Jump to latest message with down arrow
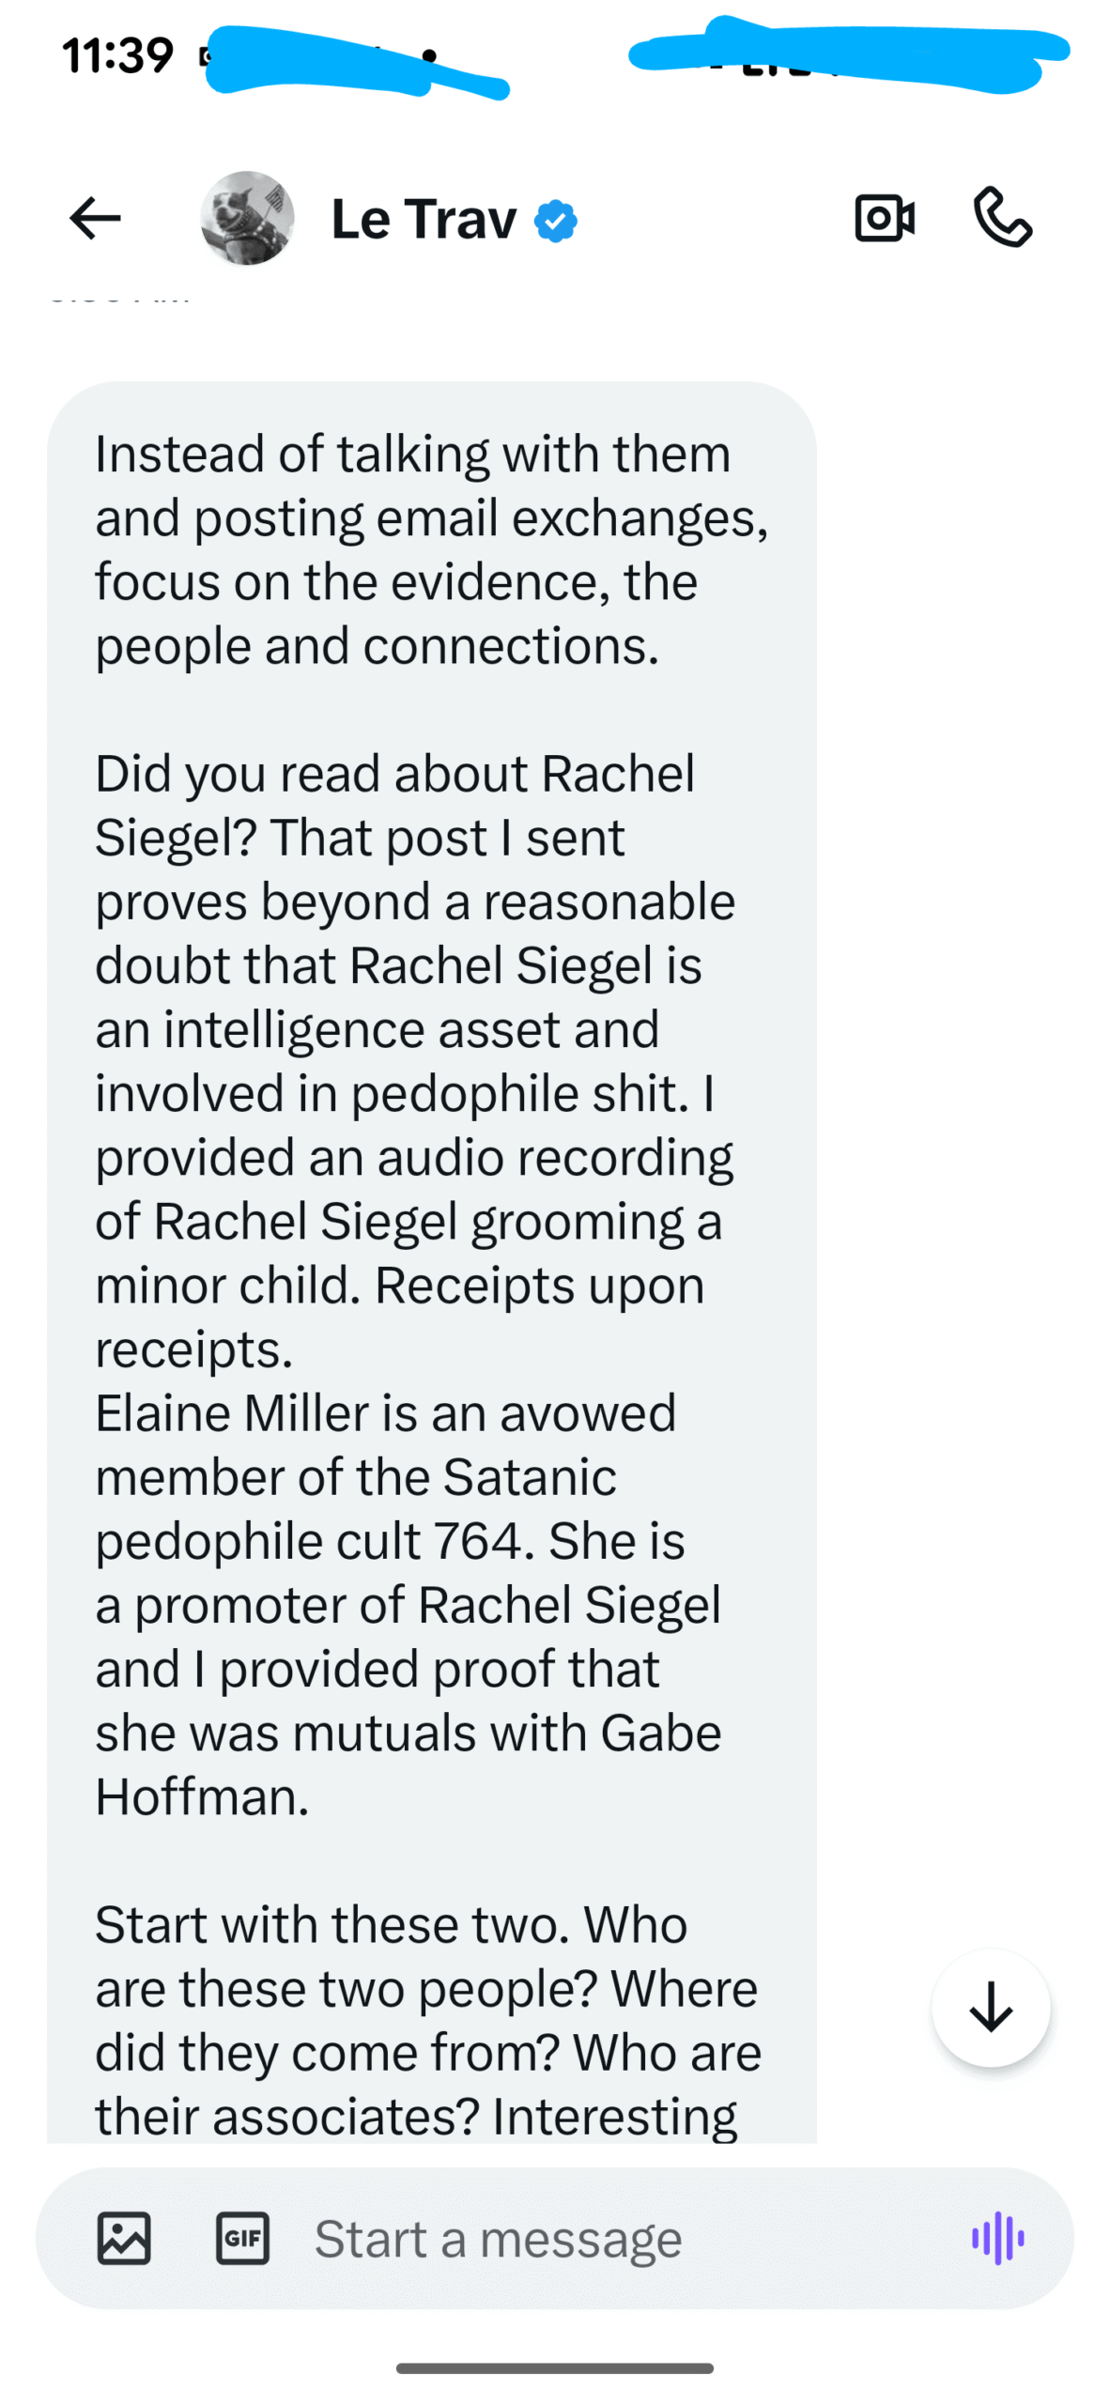 pos(991,2009)
